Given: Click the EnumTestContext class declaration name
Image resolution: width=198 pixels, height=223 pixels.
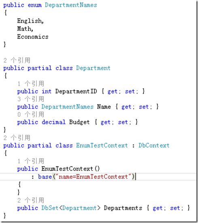Looking at the screenshot, I should [102, 146].
